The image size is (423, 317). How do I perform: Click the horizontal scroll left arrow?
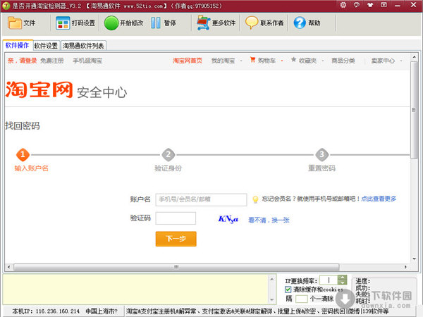[8, 267]
